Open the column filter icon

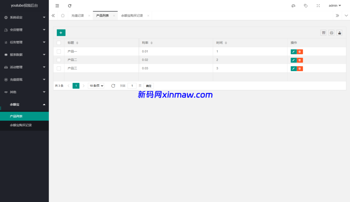click(323, 33)
